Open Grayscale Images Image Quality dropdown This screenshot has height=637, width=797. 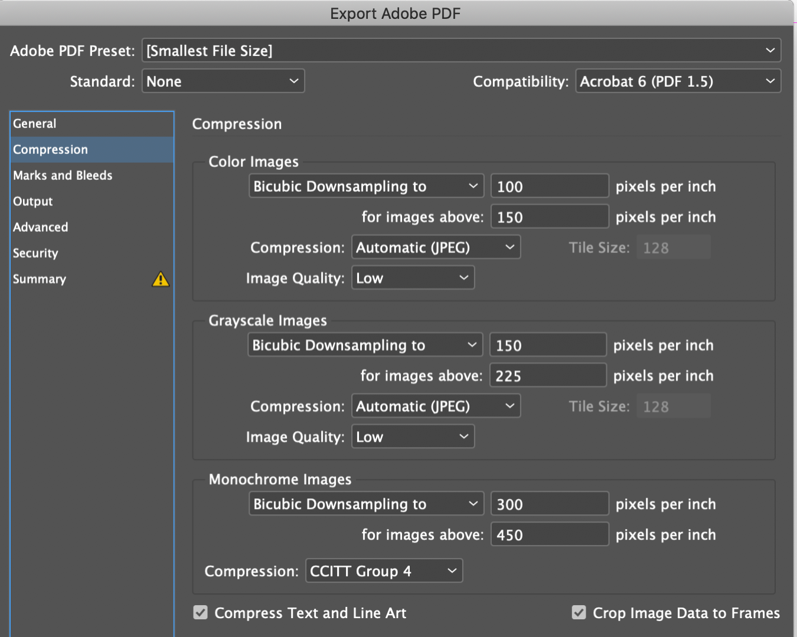tap(413, 437)
